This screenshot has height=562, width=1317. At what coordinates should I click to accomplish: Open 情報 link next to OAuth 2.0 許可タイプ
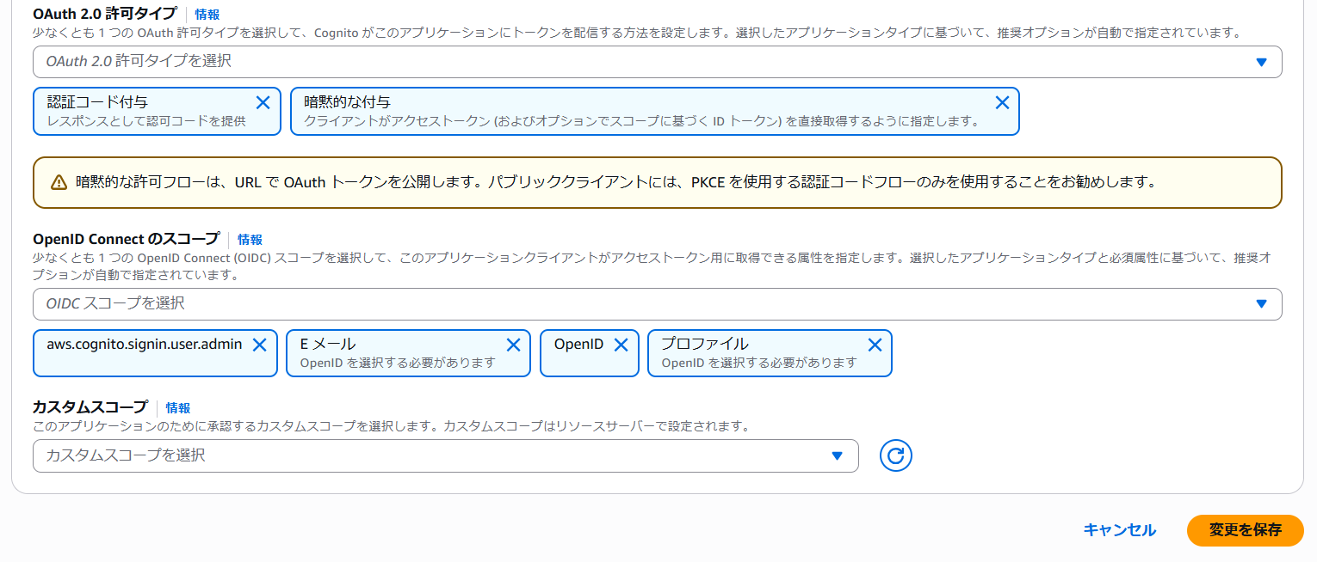[207, 15]
